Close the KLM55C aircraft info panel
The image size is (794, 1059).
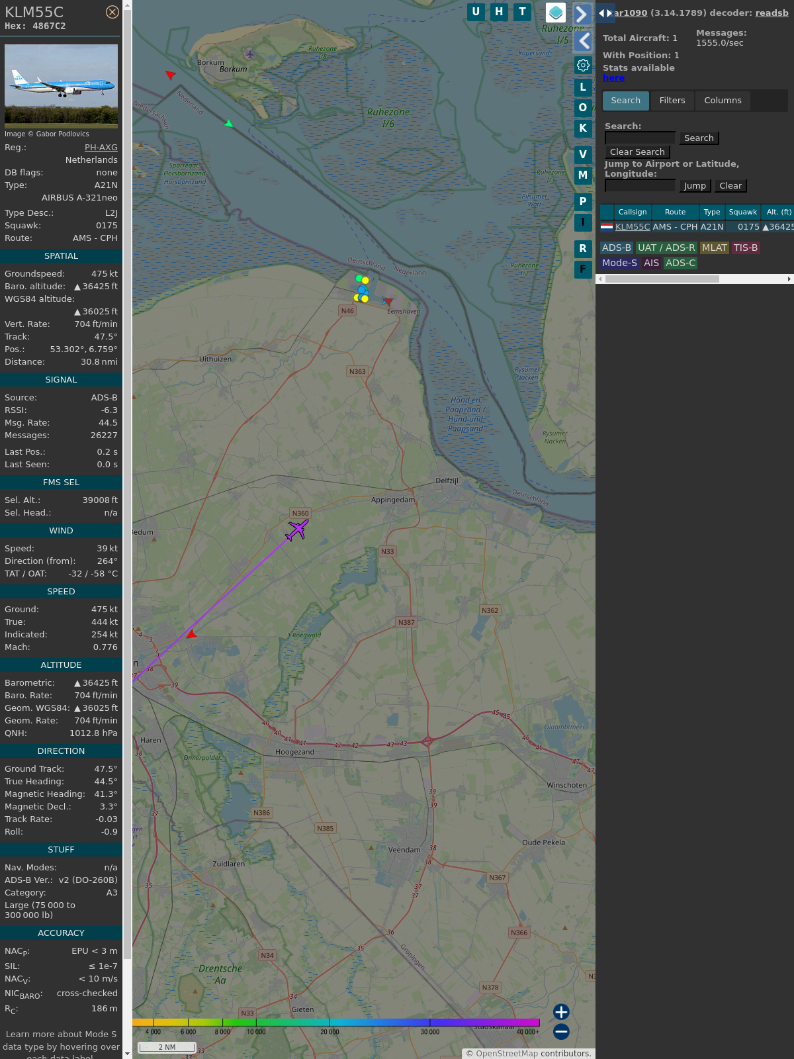[x=112, y=12]
